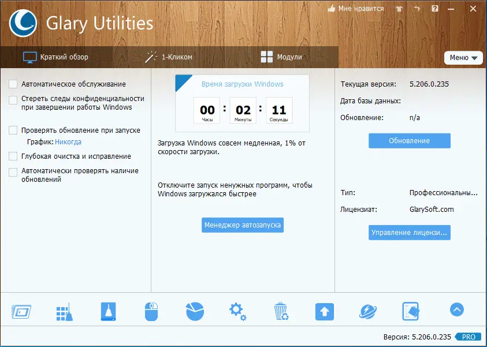Click the 'Время загрузки Windows' heading
This screenshot has width=487, height=347.
click(242, 84)
